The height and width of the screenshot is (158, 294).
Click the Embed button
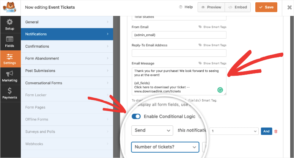coord(237,7)
